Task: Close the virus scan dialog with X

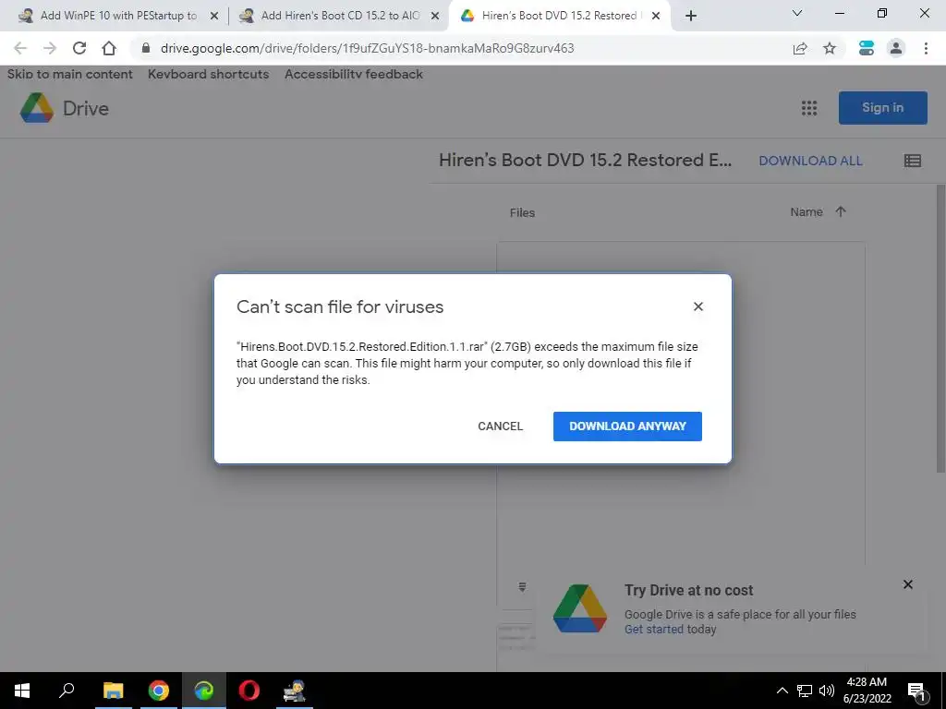Action: pyautogui.click(x=698, y=306)
